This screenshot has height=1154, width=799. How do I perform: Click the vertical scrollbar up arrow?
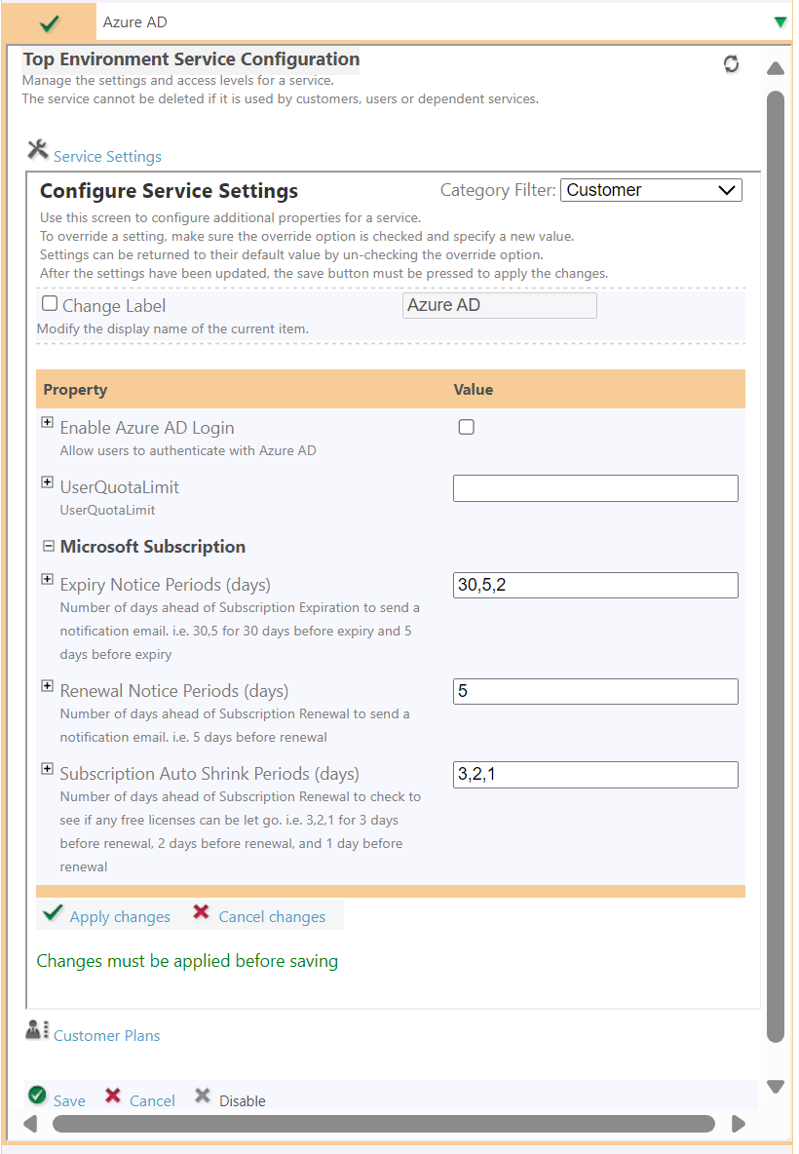[x=776, y=68]
